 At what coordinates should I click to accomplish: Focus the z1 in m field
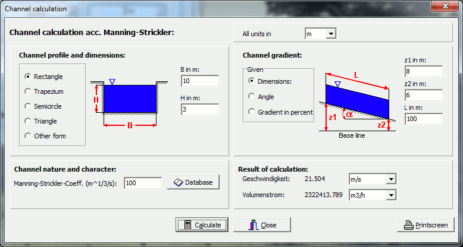tap(423, 71)
